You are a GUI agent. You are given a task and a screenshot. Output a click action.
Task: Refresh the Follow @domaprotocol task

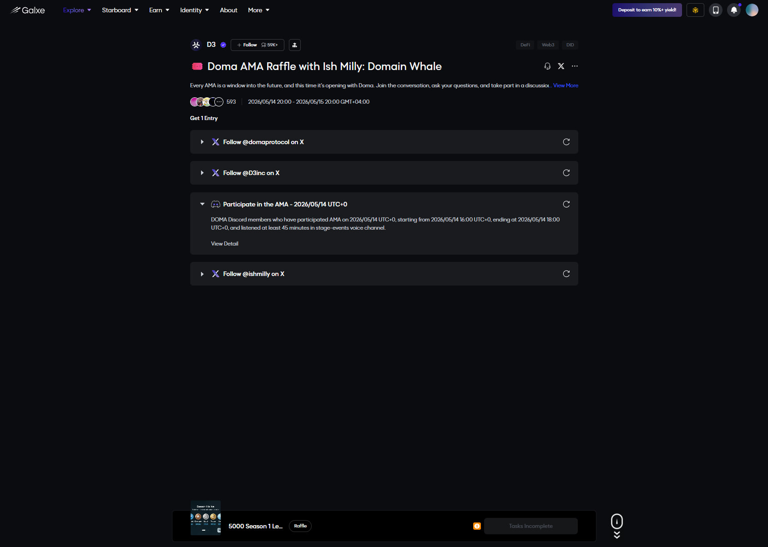click(x=566, y=142)
